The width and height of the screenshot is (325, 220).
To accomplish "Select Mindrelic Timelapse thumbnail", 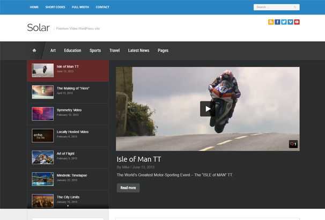I will (x=43, y=179).
